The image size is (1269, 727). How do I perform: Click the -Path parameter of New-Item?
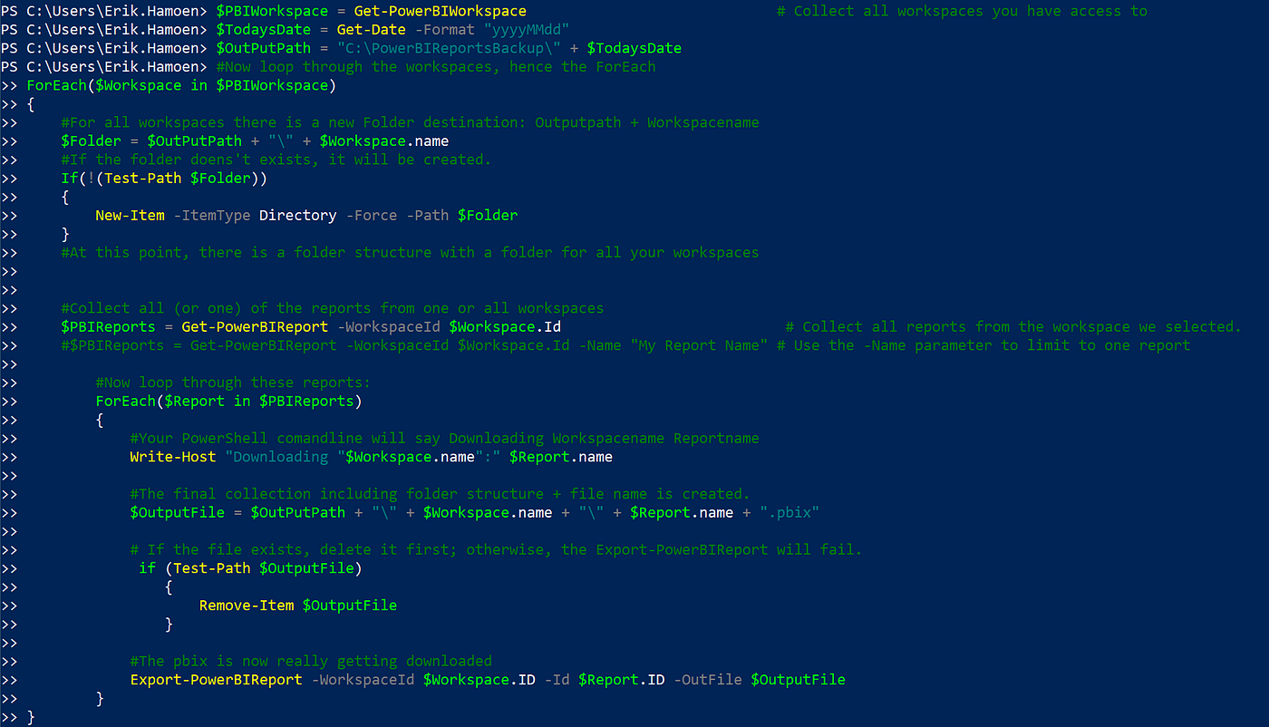click(427, 215)
